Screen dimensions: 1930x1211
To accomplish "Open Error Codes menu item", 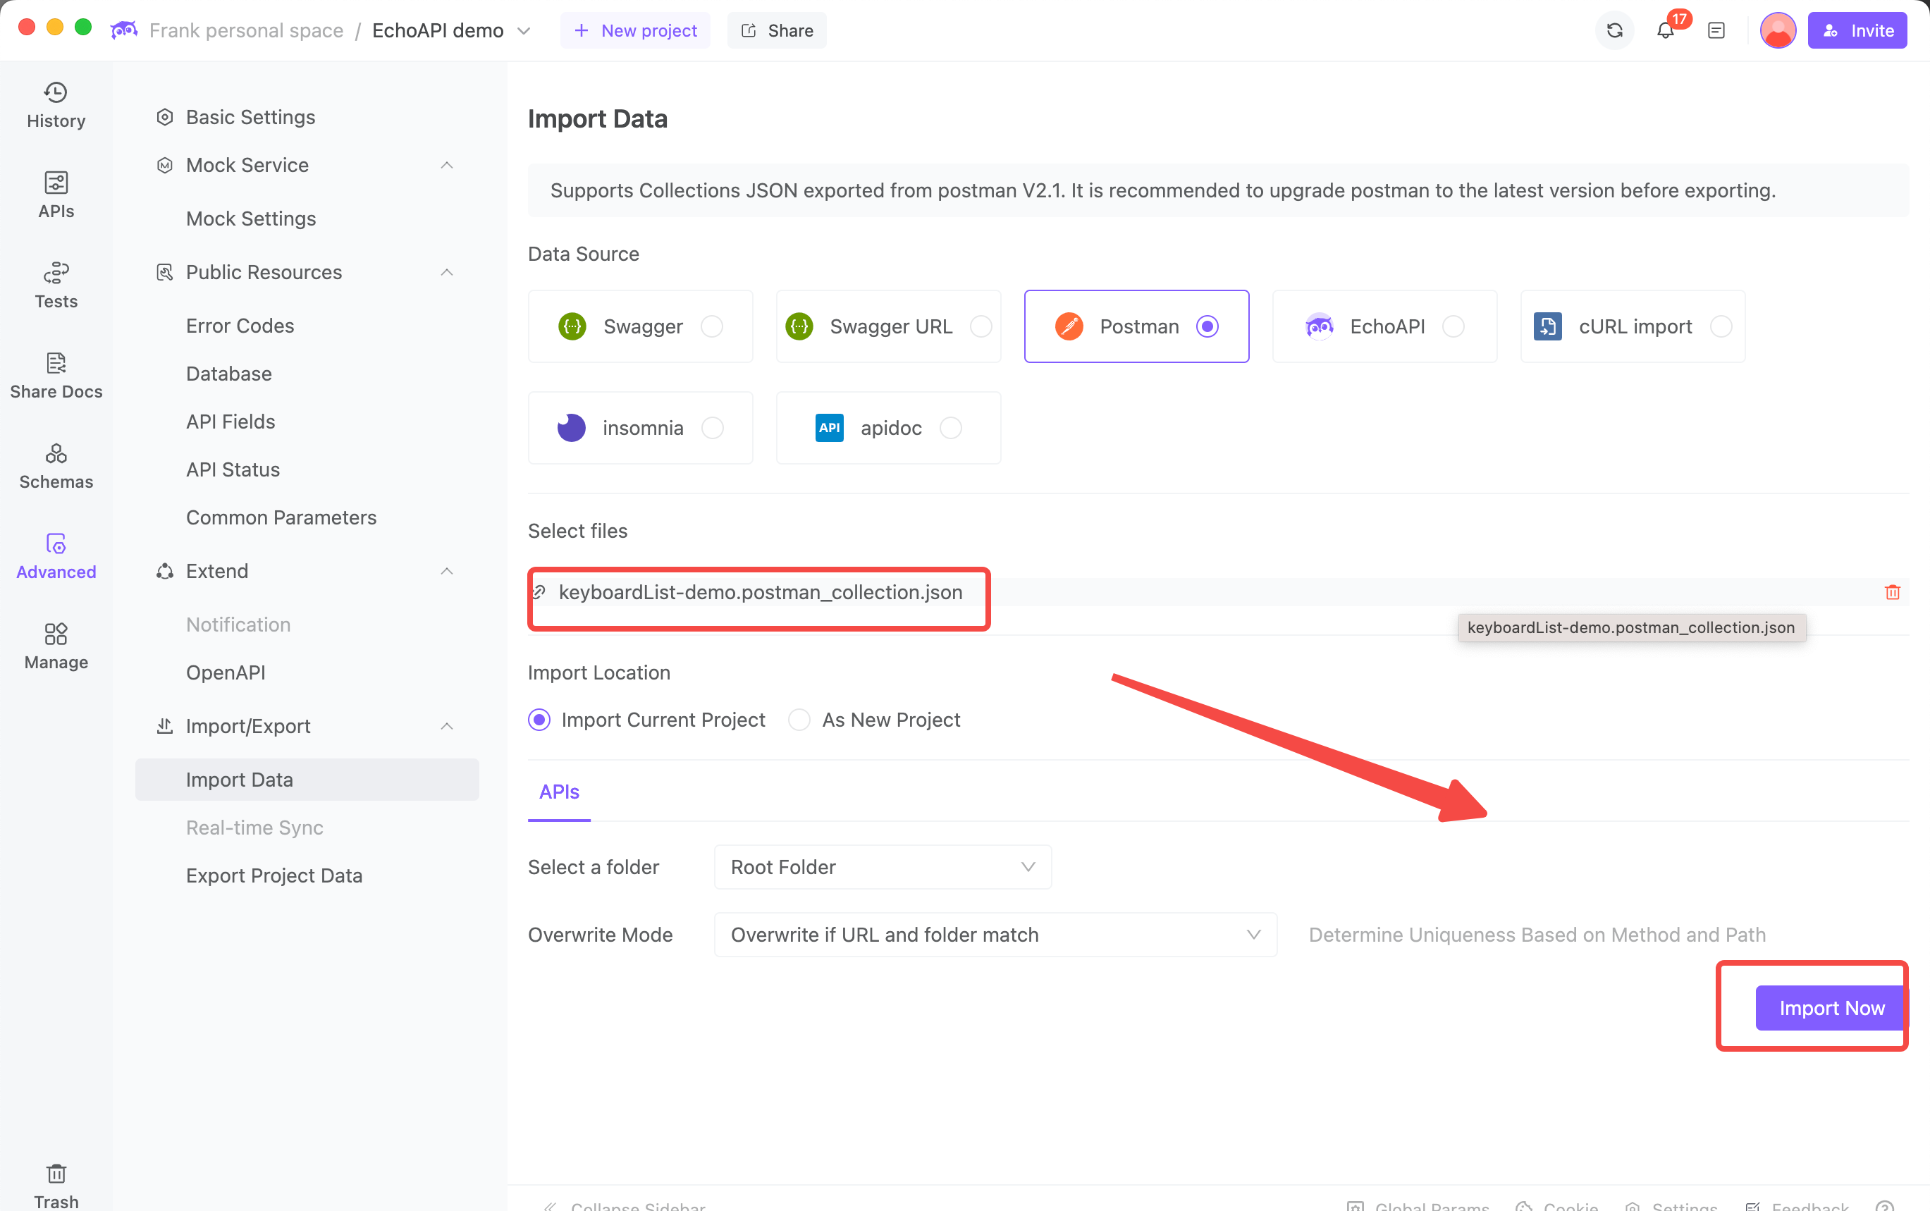I will tap(240, 326).
